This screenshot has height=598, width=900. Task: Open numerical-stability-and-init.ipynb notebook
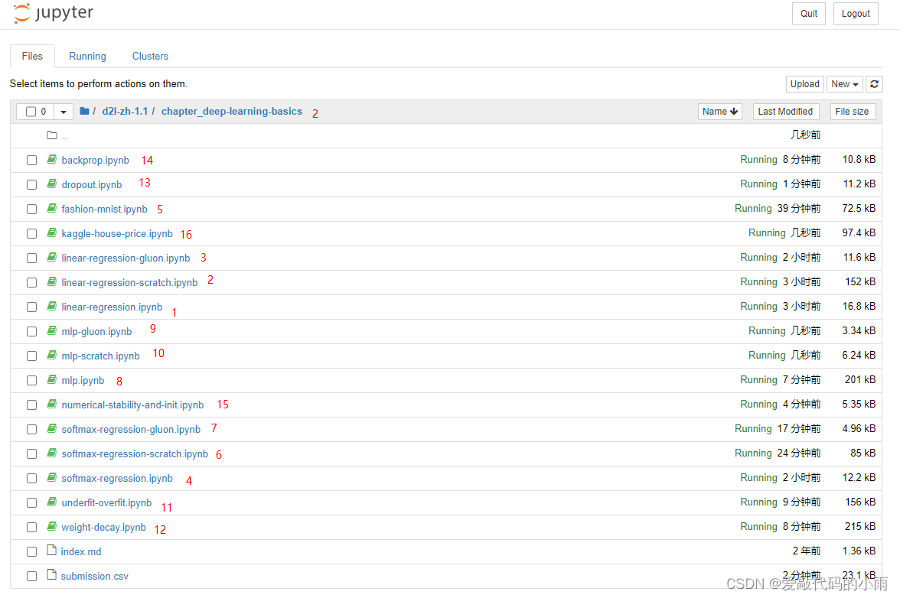point(132,405)
